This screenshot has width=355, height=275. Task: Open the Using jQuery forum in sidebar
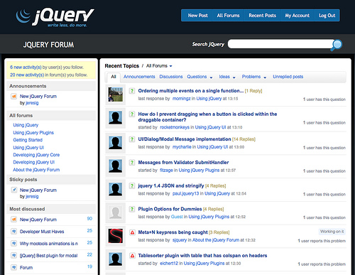26,125
